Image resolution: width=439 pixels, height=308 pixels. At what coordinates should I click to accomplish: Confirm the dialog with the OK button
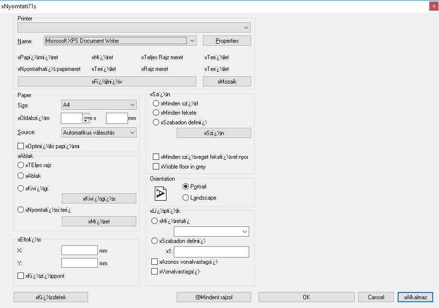tap(306, 297)
